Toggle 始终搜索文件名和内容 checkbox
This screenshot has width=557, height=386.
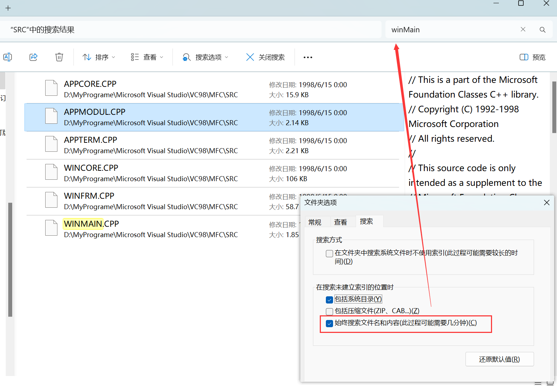(329, 323)
